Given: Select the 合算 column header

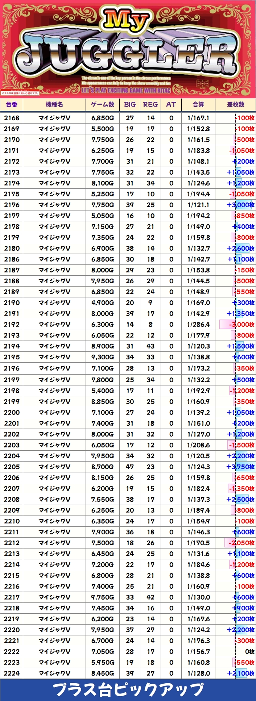Looking at the screenshot, I should (x=198, y=104).
